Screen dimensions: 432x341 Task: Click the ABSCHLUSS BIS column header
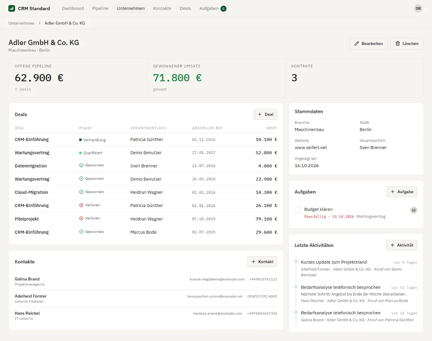tap(207, 128)
